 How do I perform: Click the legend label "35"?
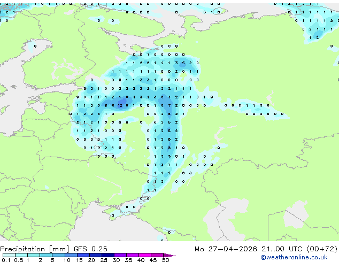coord(129,260)
